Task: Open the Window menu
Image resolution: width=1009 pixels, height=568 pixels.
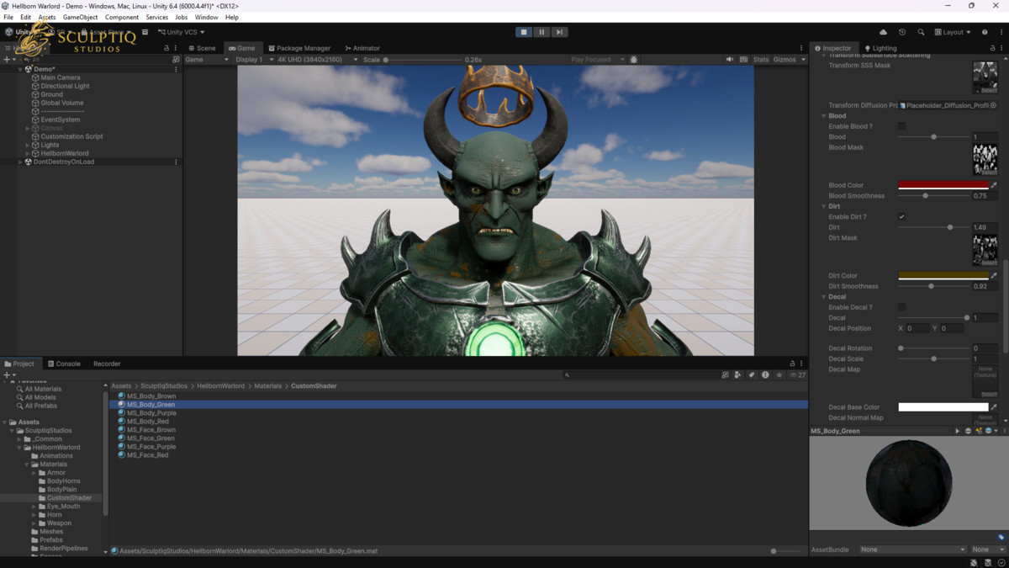Action: coord(206,17)
